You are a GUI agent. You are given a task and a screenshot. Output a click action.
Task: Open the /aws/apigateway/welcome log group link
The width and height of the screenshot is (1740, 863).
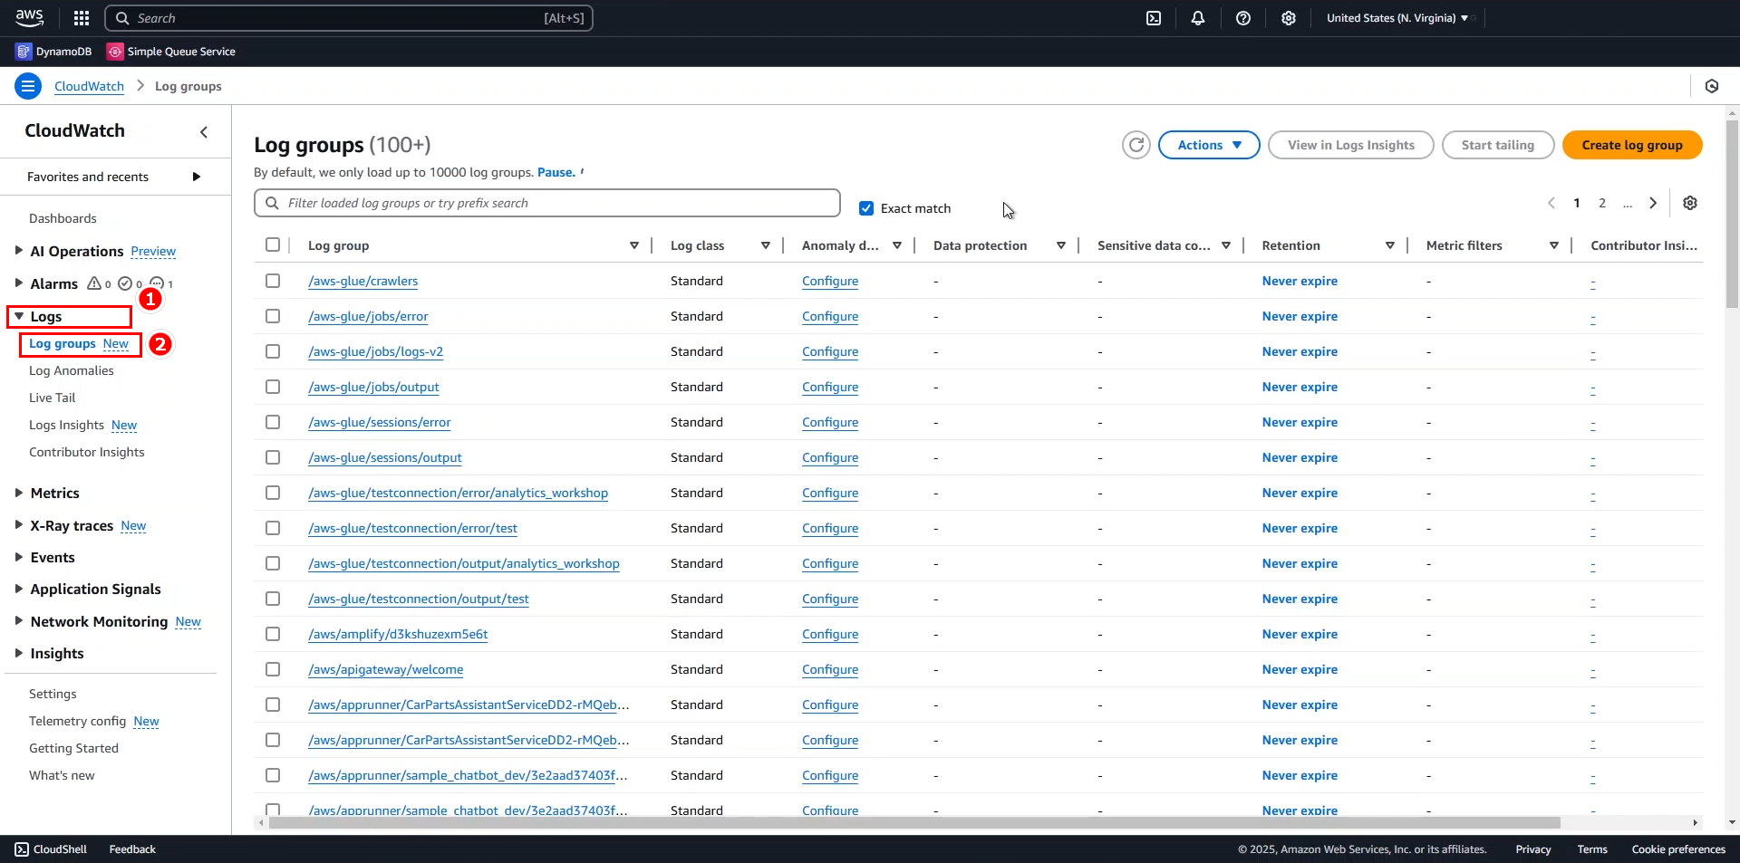point(386,669)
